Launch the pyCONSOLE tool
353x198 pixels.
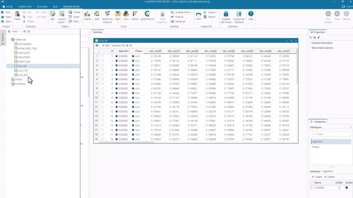pos(147,16)
